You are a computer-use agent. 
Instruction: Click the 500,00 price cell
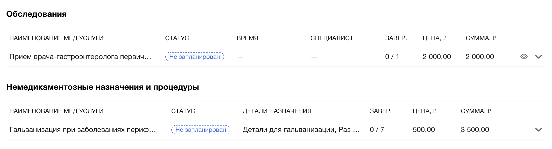pyautogui.click(x=424, y=130)
